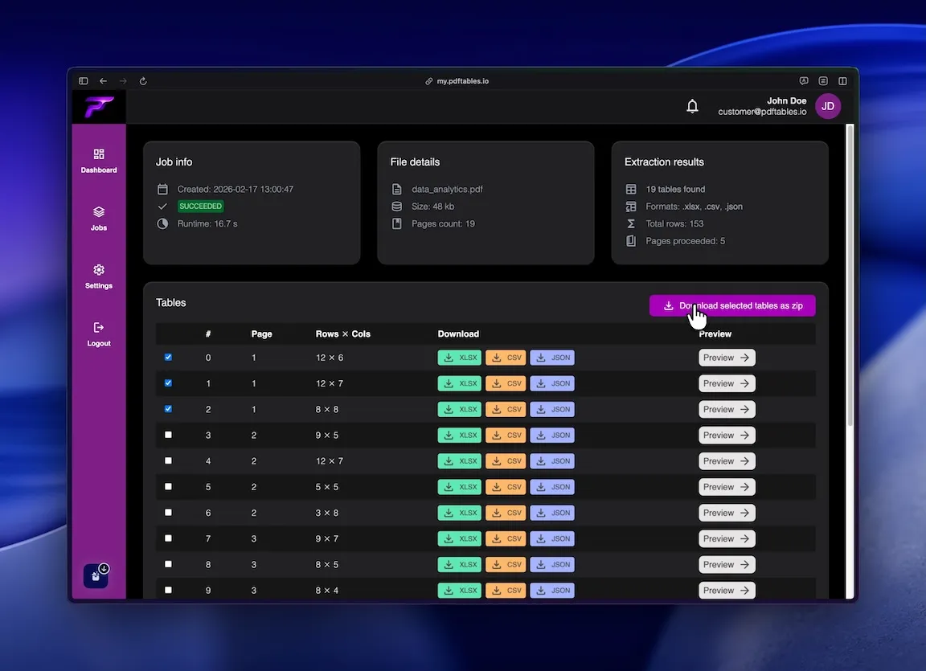The width and height of the screenshot is (926, 671).
Task: Expand the preview for table 0
Action: click(x=727, y=357)
